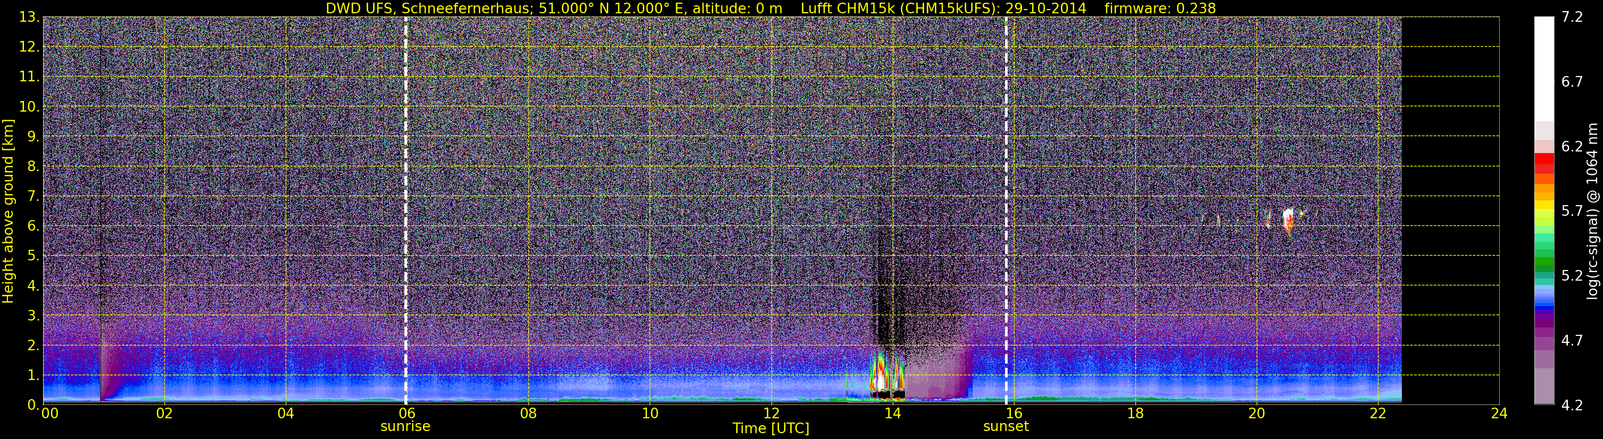This screenshot has width=1603, height=439.
Task: Click time axis tick label 22
Action: pyautogui.click(x=1378, y=413)
